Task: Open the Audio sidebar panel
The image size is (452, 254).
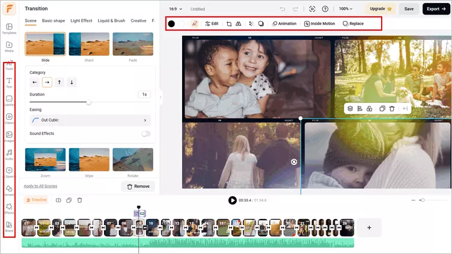Action: click(9, 155)
